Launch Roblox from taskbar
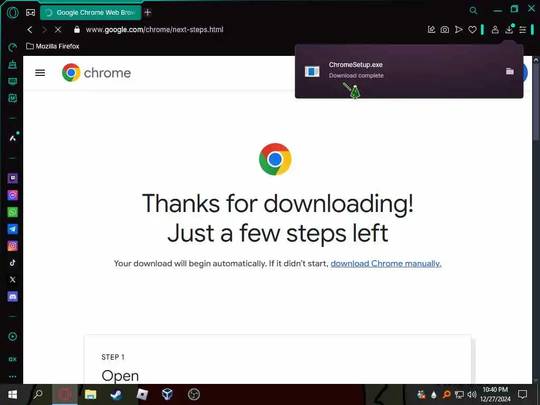 142,394
